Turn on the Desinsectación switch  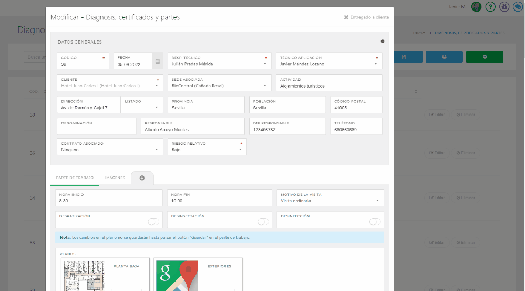click(263, 222)
